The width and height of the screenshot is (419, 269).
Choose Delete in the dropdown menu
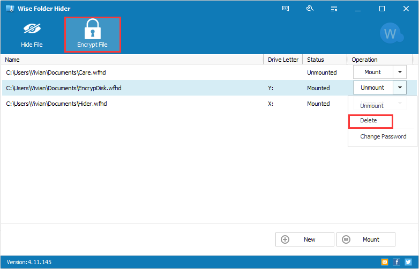369,120
